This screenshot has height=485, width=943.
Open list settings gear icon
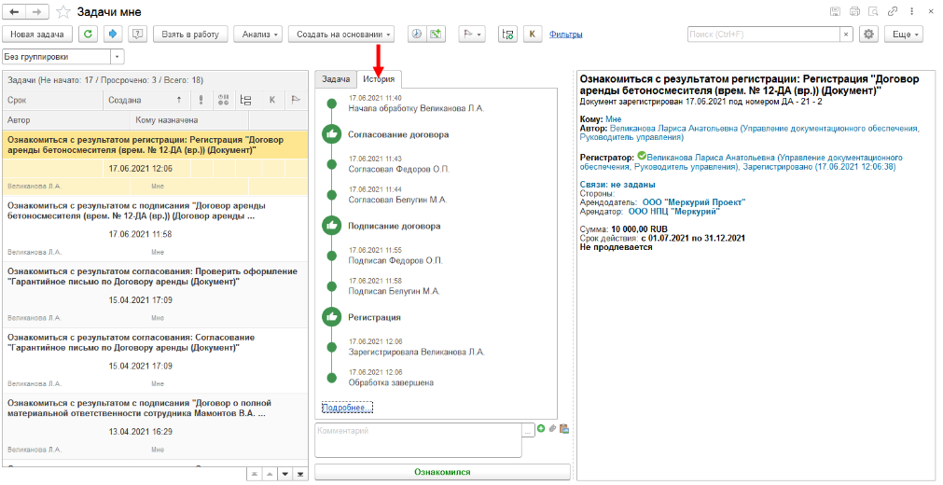pyautogui.click(x=868, y=35)
